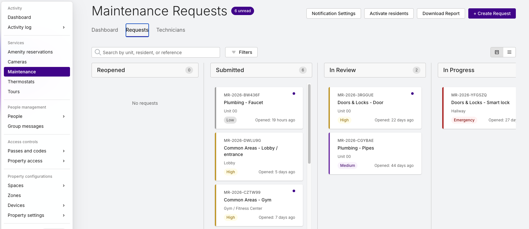Open the Dashboard tab
Image resolution: width=529 pixels, height=229 pixels.
pyautogui.click(x=105, y=30)
